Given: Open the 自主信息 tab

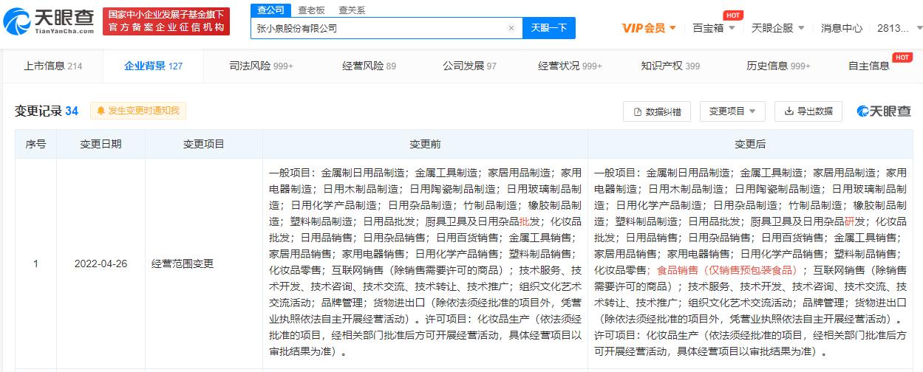Looking at the screenshot, I should pyautogui.click(x=869, y=66).
